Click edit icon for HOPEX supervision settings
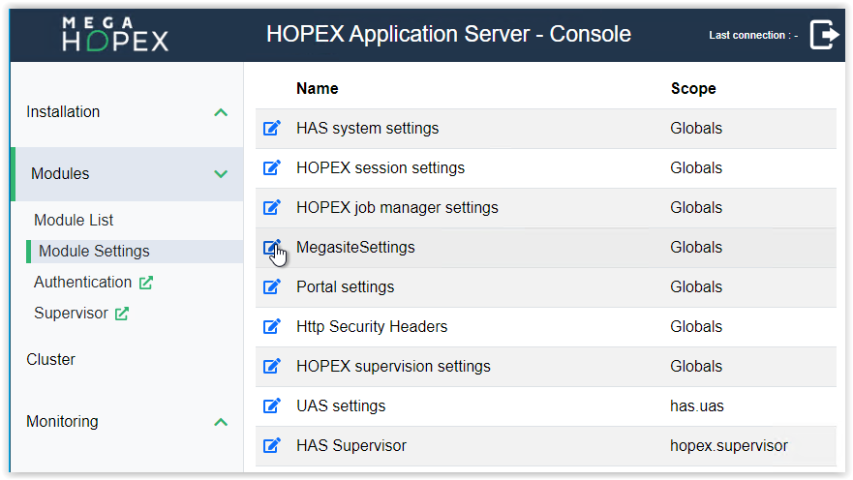Screen dimensions: 853x480 pyautogui.click(x=272, y=366)
